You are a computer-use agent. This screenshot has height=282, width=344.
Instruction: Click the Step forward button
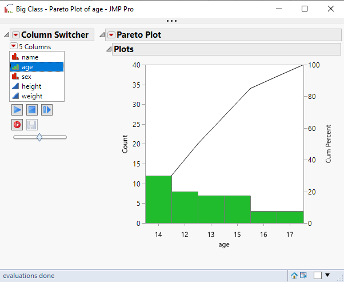pos(46,109)
